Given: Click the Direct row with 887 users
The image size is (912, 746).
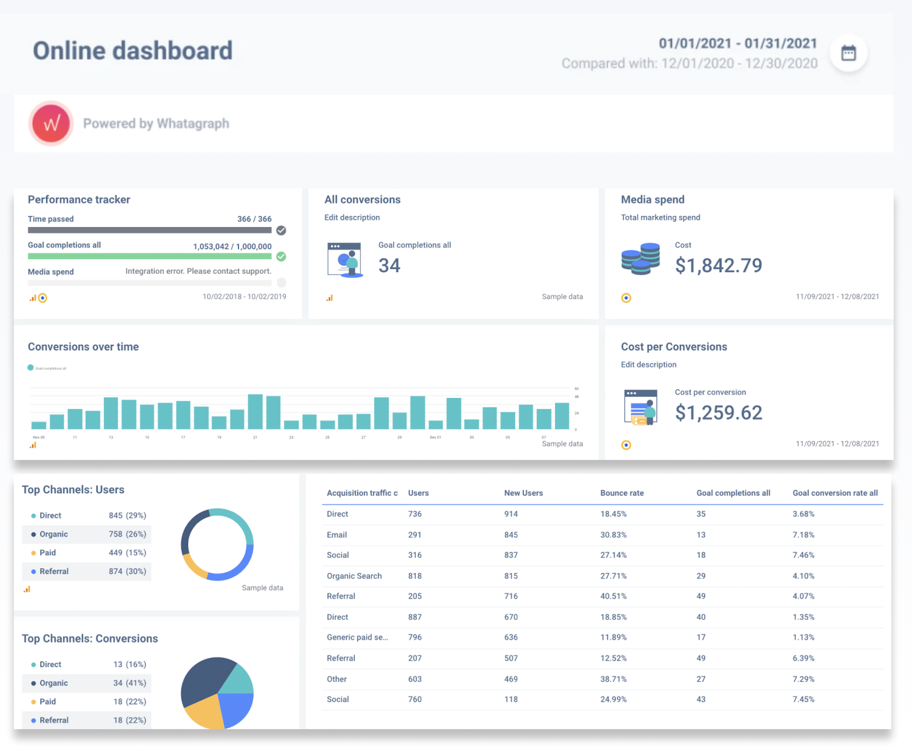Looking at the screenshot, I should [602, 617].
